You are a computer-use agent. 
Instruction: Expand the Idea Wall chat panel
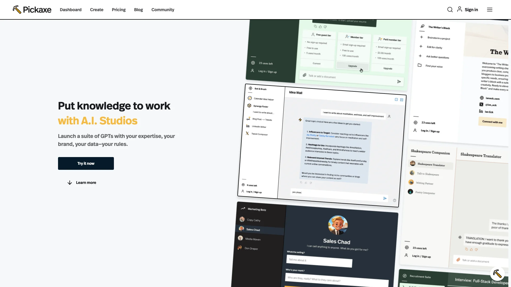click(x=396, y=99)
